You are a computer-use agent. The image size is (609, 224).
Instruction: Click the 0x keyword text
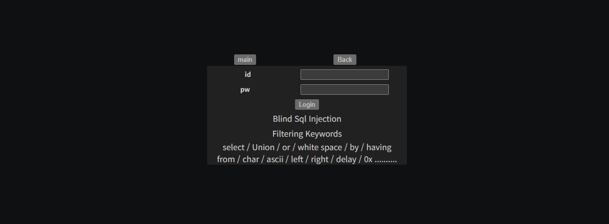click(368, 160)
